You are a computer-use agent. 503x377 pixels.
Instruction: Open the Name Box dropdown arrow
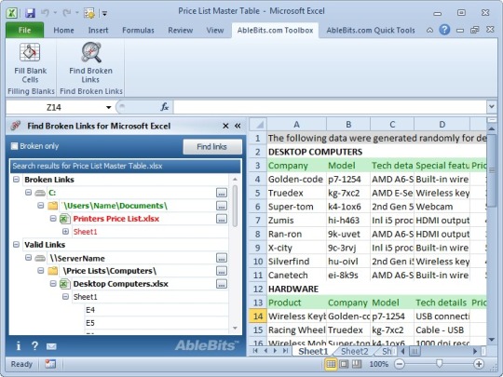click(108, 107)
